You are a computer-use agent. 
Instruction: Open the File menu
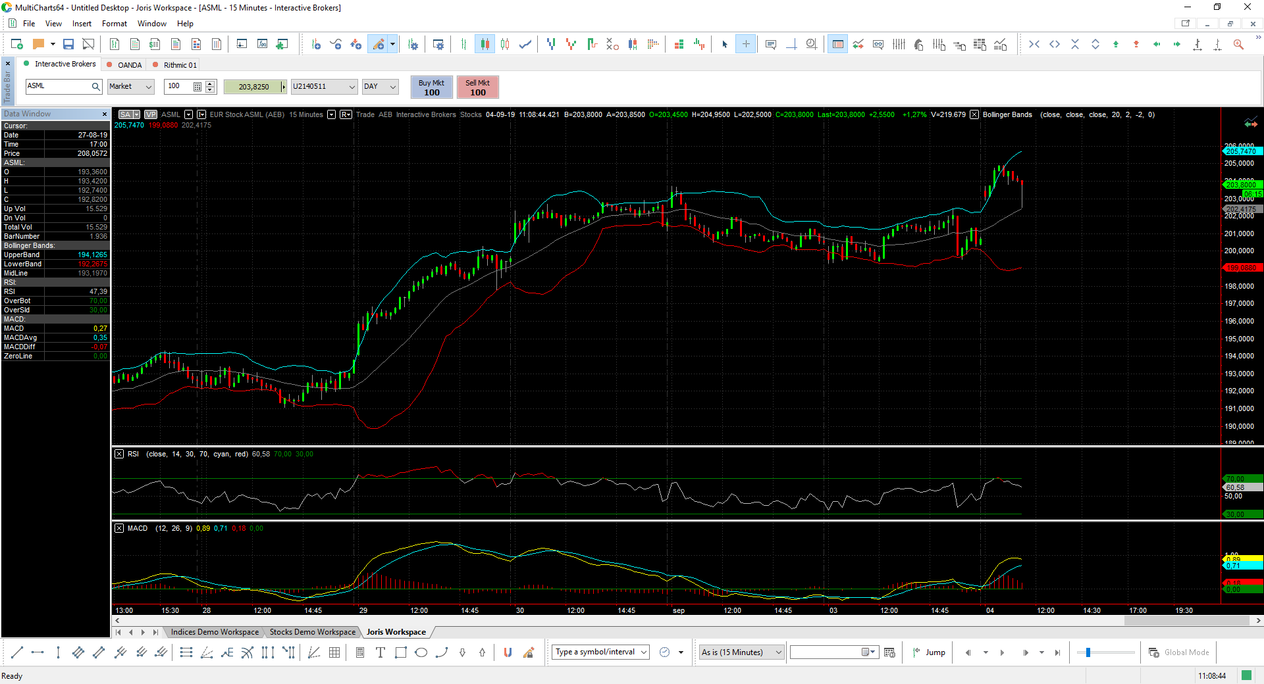click(x=29, y=24)
